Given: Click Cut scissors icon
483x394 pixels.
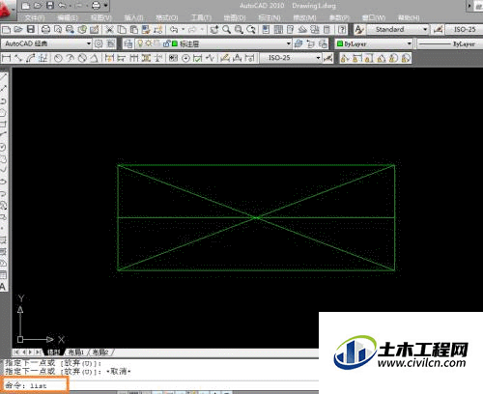Looking at the screenshot, I should coord(109,30).
